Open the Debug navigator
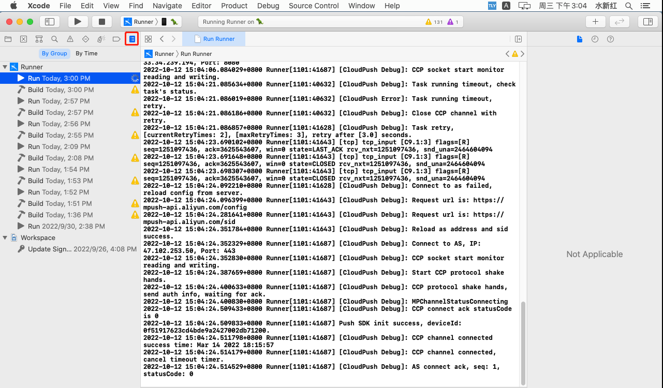Viewport: 663px width, 388px height. coord(101,39)
